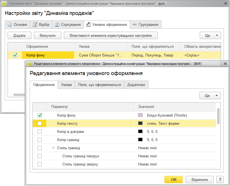The height and width of the screenshot is (186, 230).
Task: Close the Настройки звіту window
Action: [x=226, y=4]
